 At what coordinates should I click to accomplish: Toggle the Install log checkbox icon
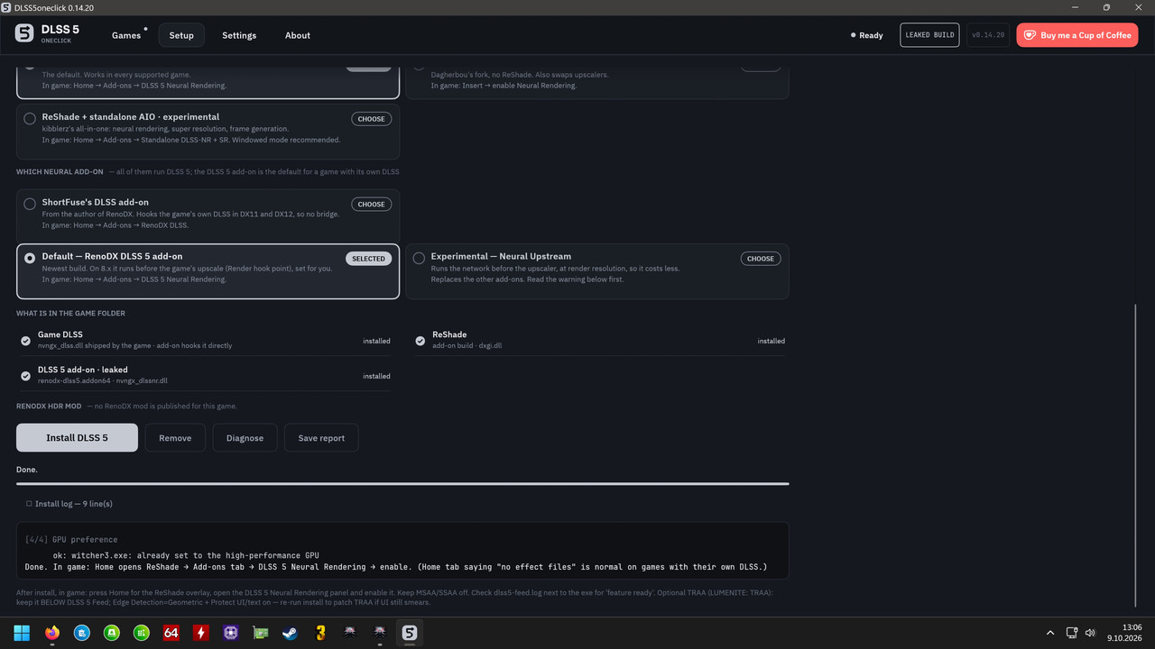click(29, 504)
